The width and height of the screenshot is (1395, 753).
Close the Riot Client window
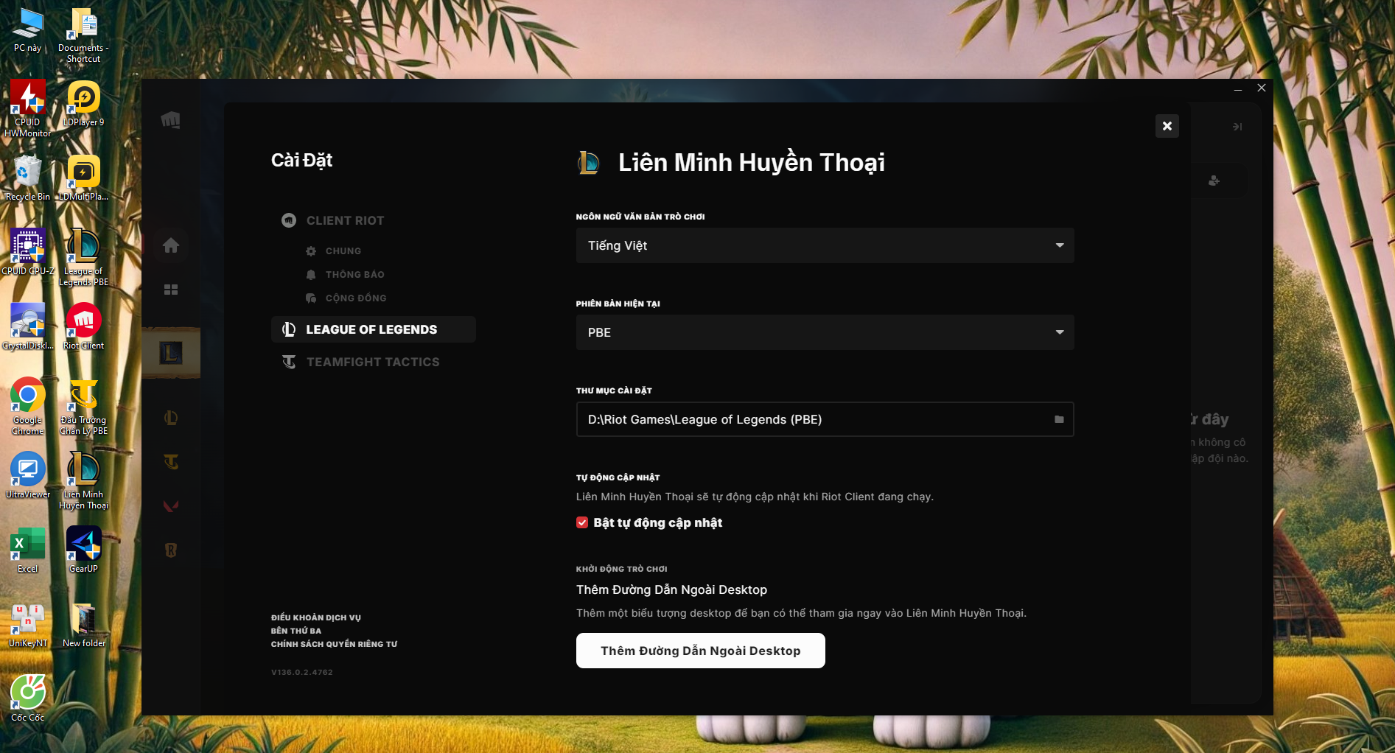click(1262, 88)
